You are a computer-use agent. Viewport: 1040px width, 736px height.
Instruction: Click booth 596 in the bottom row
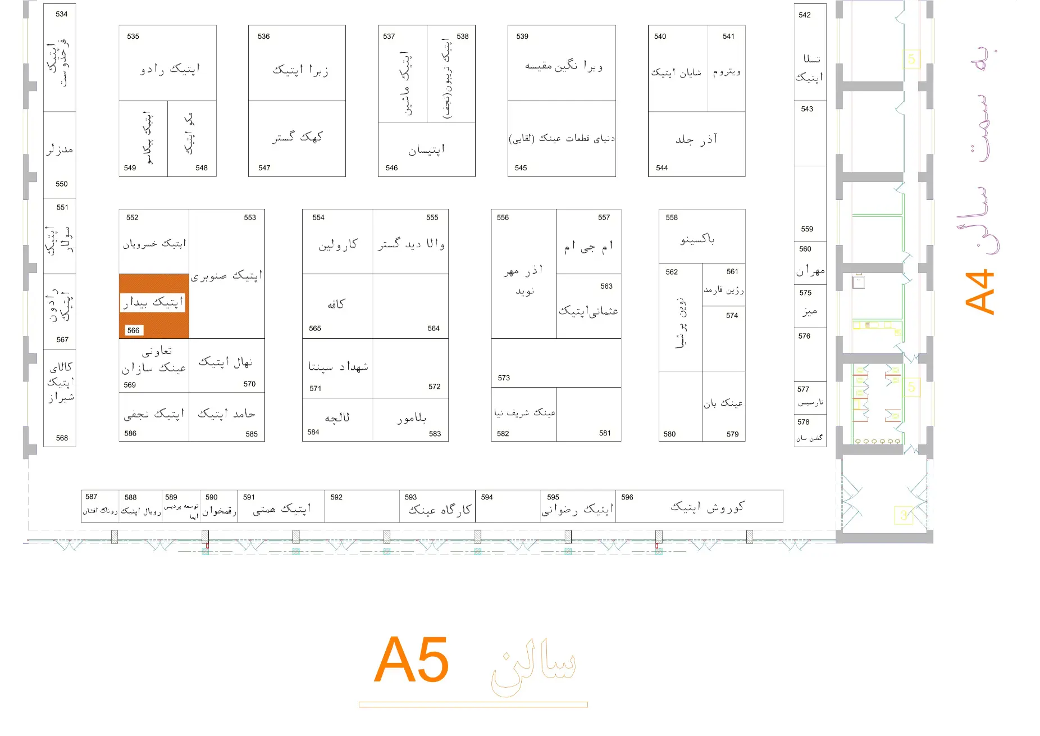point(699,506)
